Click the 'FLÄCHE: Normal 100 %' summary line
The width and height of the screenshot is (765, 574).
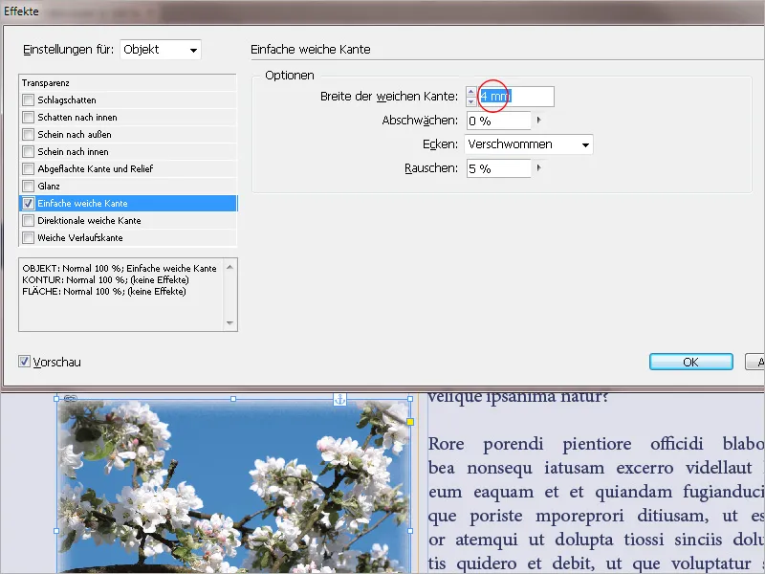coord(104,292)
